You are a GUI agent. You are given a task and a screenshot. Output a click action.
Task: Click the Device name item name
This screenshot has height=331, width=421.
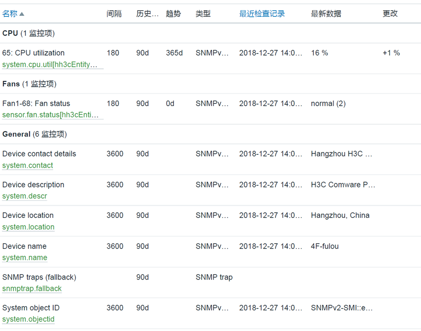coord(24,246)
